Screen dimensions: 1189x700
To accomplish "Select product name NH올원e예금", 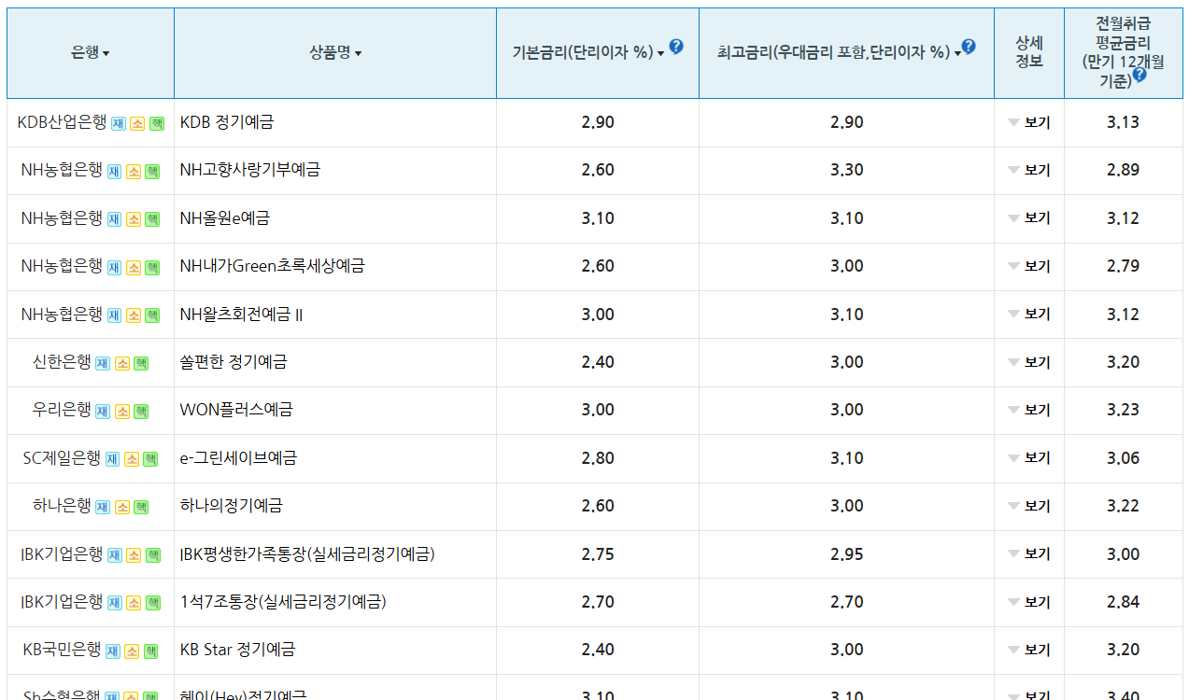I will 225,218.
